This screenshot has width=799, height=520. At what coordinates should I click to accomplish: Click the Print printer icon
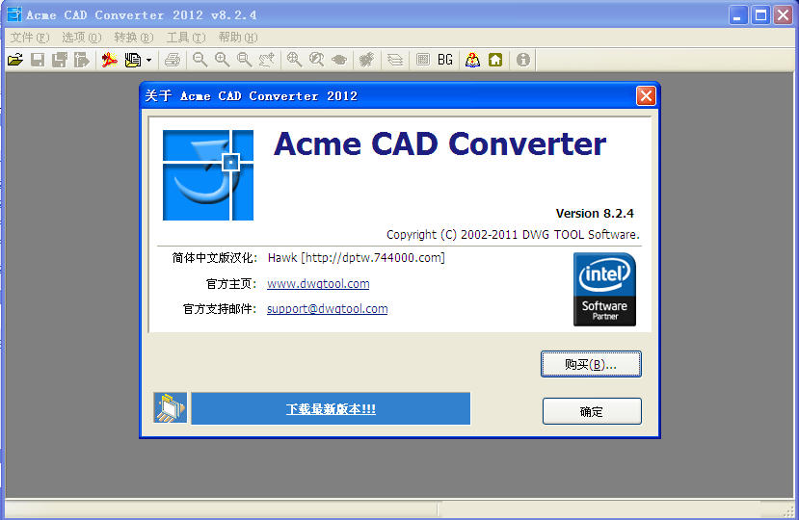point(173,60)
